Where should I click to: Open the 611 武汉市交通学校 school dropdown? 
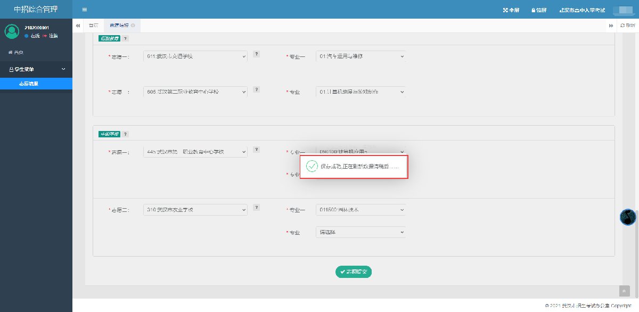pyautogui.click(x=195, y=56)
